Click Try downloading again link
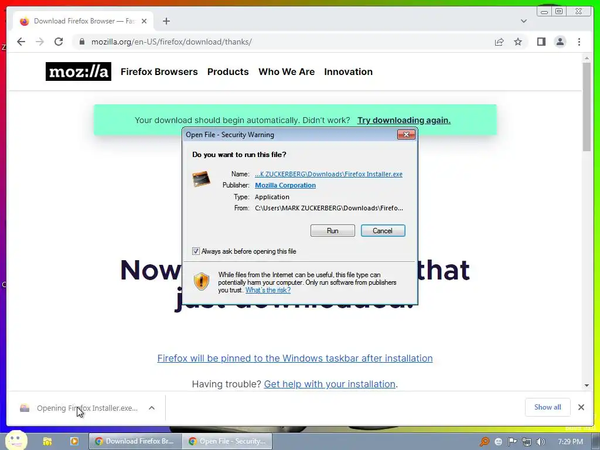 pos(404,120)
